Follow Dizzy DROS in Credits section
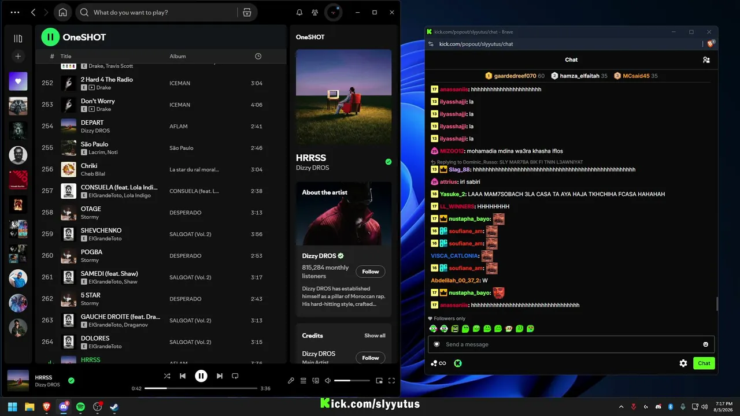 click(371, 358)
